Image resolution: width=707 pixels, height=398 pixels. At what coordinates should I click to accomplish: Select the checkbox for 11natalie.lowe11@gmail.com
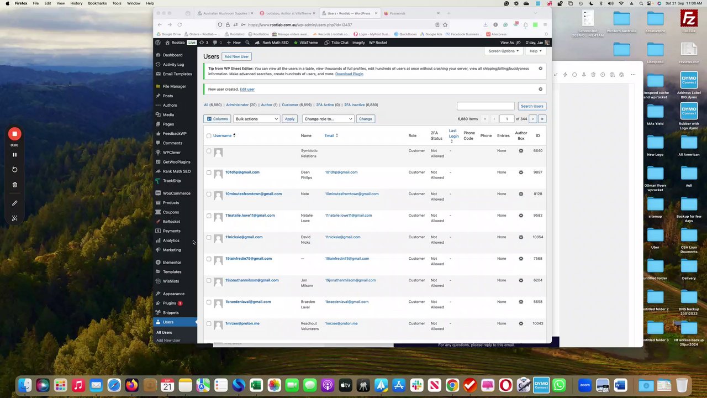209,216
